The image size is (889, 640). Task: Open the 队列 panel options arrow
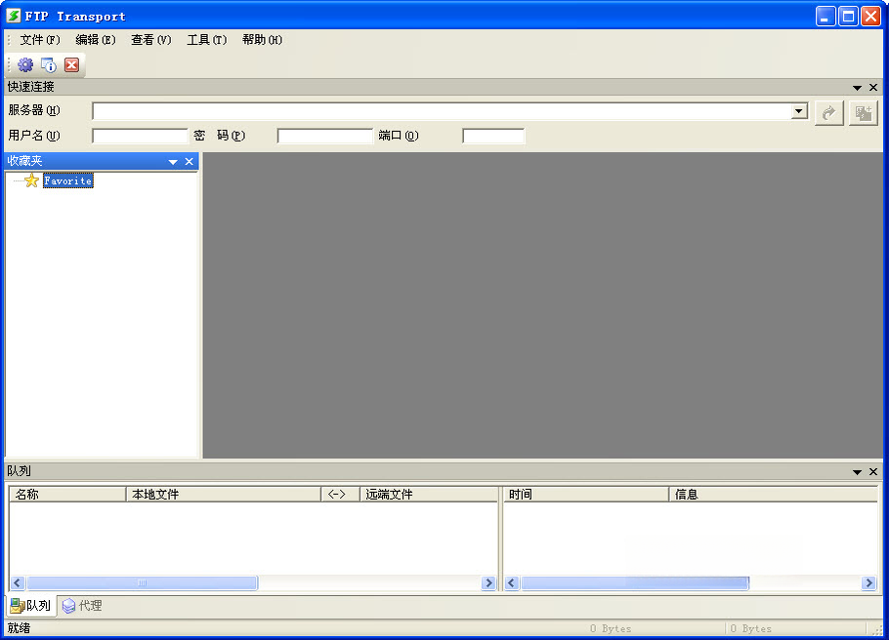[x=857, y=472]
